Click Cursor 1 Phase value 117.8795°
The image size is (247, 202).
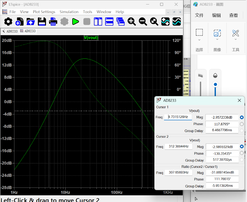pyautogui.click(x=222, y=124)
